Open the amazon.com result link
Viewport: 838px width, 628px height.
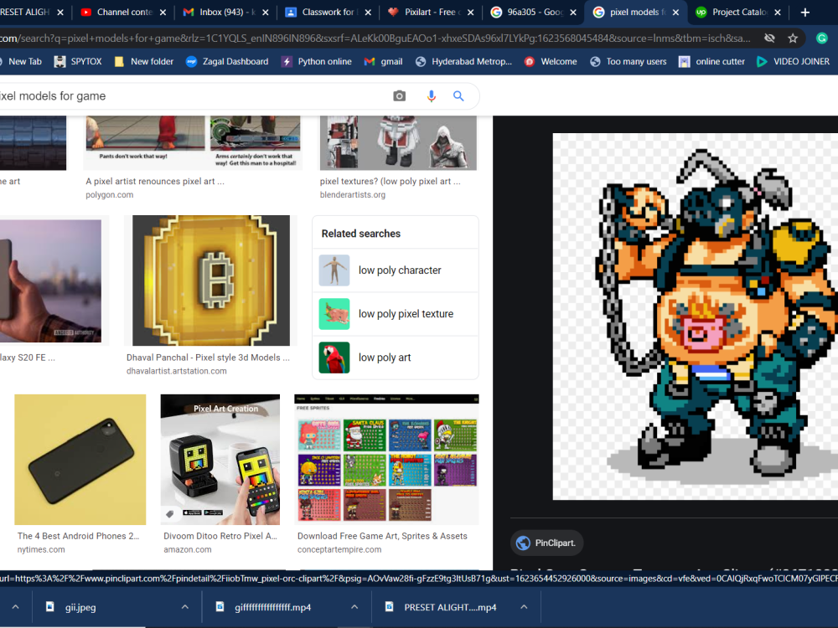click(x=188, y=549)
